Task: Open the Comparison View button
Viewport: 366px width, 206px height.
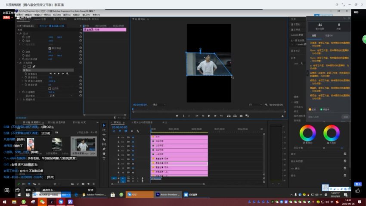Action: [247, 116]
